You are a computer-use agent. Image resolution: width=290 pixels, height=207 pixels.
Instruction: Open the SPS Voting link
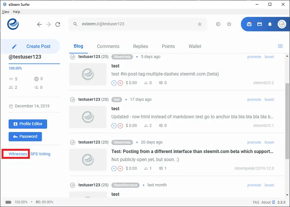point(40,154)
